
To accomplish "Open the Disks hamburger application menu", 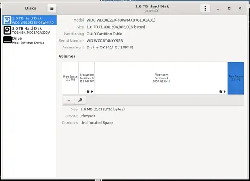I will click(x=52, y=8).
